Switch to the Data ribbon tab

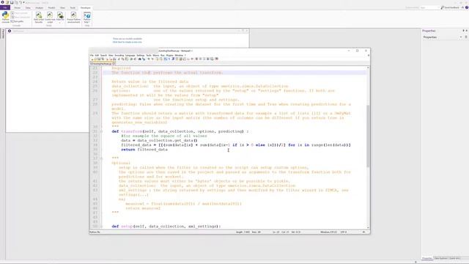pos(28,7)
